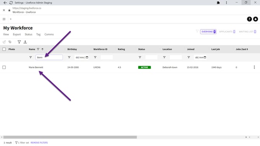Click the Status filter input
The image size is (260, 146).
(x=151, y=57)
